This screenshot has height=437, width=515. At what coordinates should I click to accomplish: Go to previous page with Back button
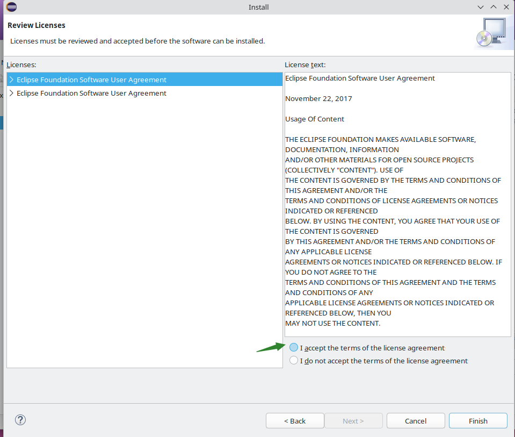pyautogui.click(x=295, y=421)
